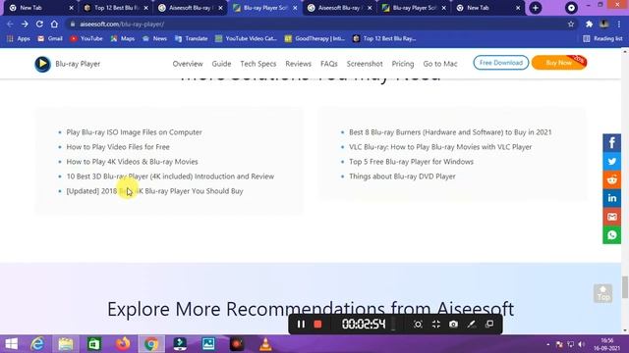The image size is (629, 353).
Task: Go to Mac version page
Action: pos(440,64)
